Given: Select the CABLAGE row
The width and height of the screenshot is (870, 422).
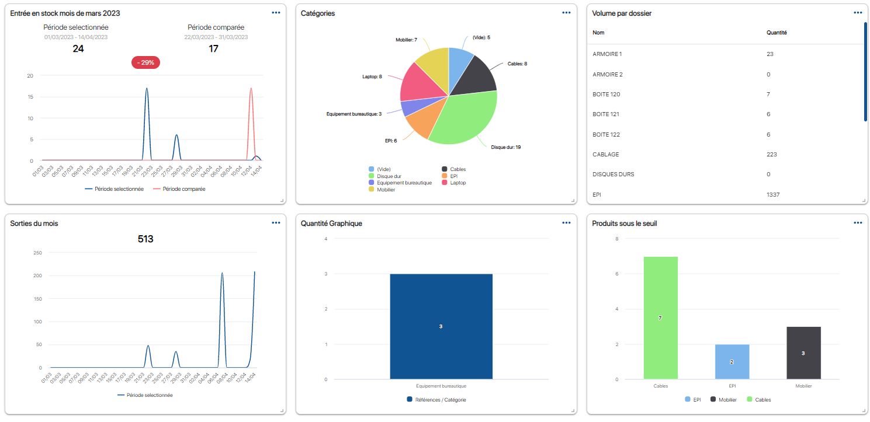Looking at the screenshot, I should pos(726,154).
